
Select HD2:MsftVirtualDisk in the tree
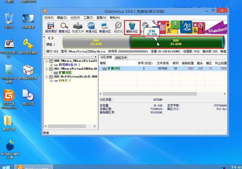(x=75, y=76)
